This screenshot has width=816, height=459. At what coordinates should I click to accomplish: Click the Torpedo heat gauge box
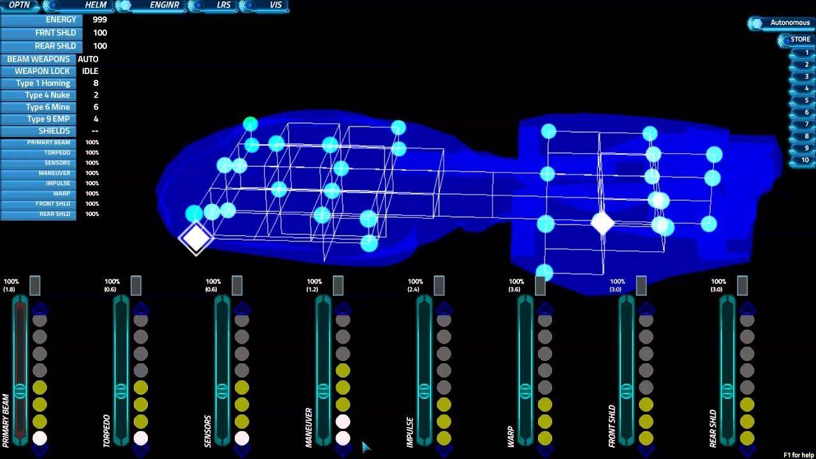136,286
